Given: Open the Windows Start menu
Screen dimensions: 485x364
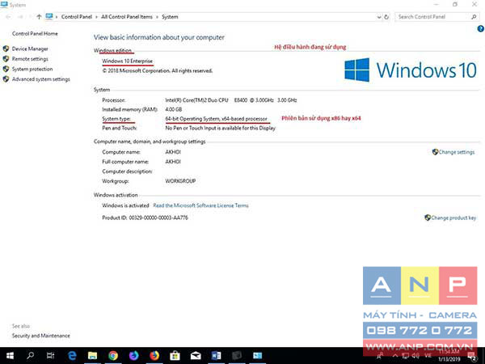Looking at the screenshot, I should 10,356.
